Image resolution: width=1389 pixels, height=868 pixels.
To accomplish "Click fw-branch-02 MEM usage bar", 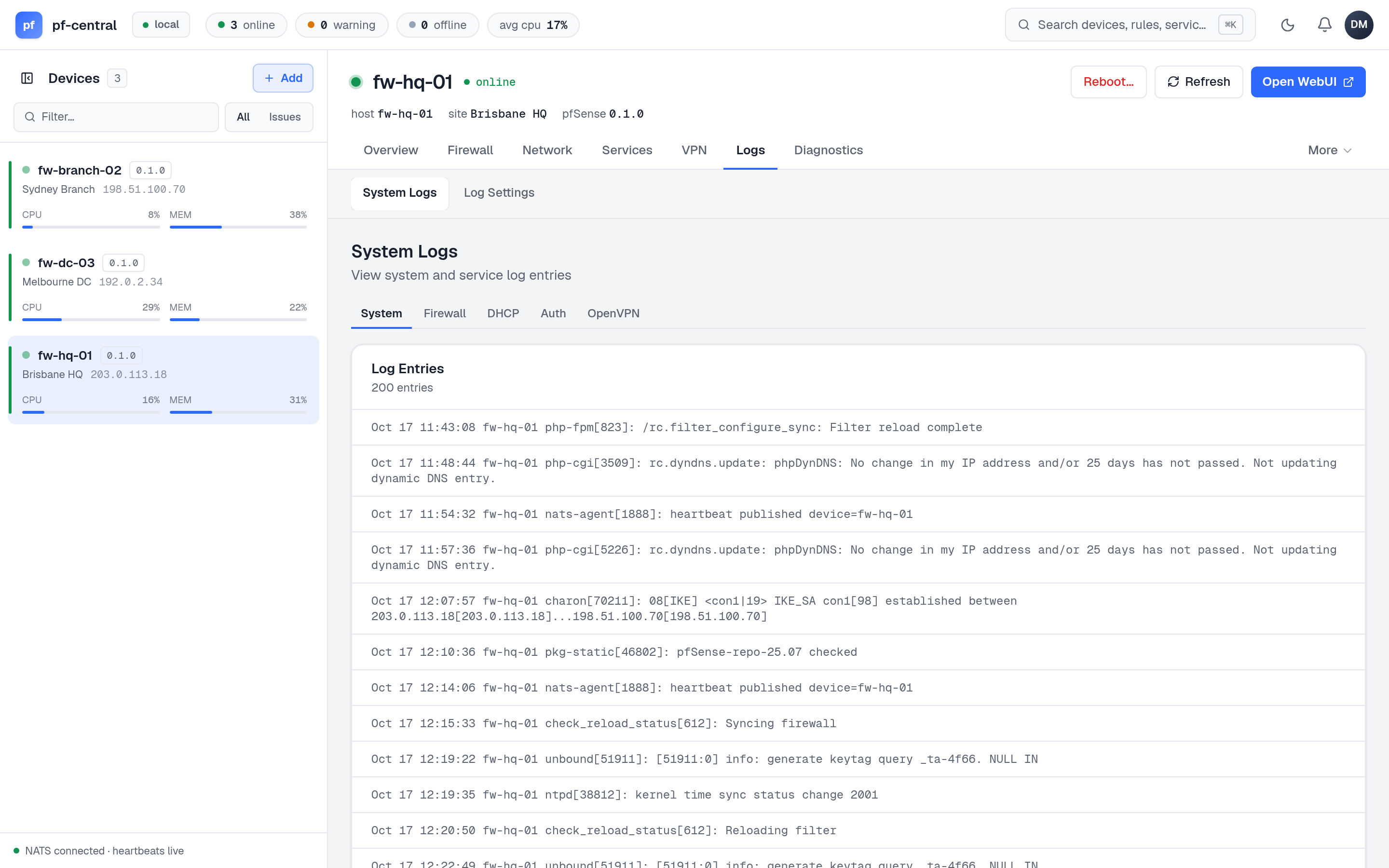I will [x=238, y=227].
